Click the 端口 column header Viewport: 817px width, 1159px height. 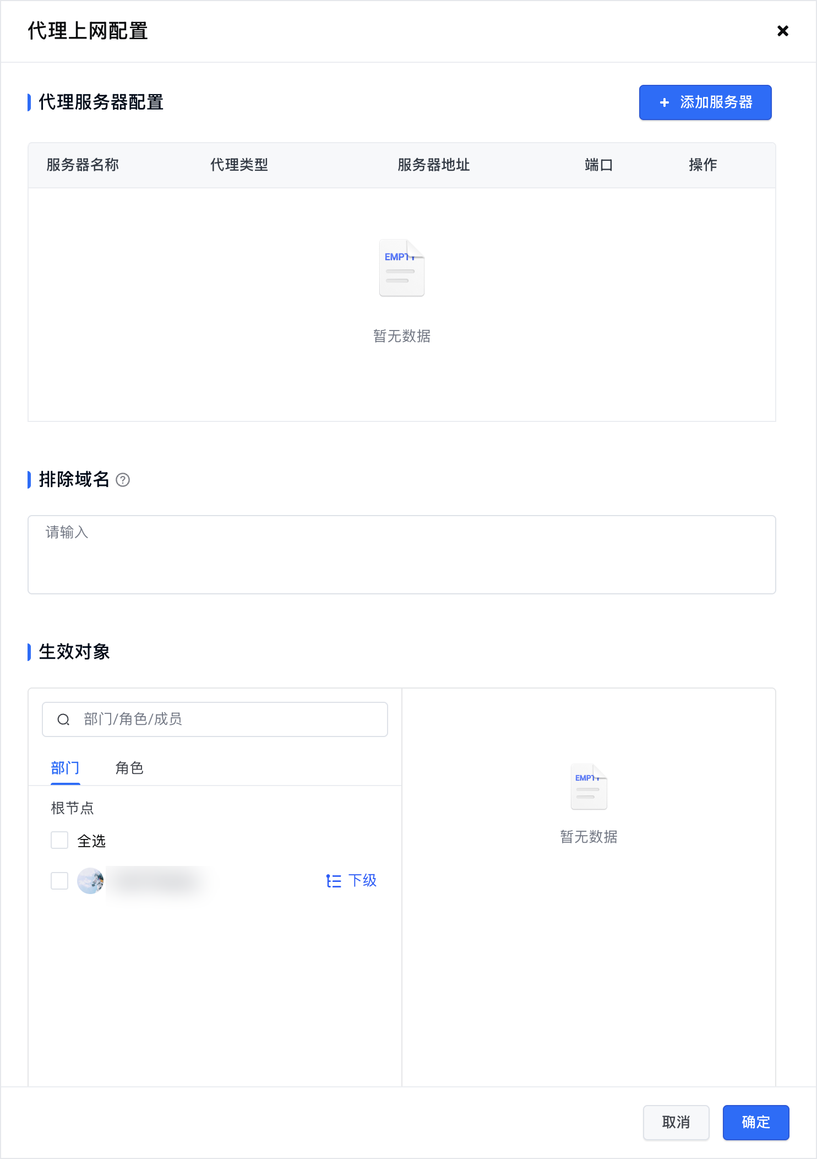pyautogui.click(x=599, y=165)
